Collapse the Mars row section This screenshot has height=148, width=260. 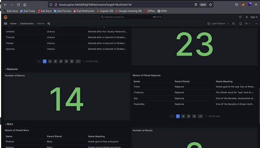coord(9,124)
